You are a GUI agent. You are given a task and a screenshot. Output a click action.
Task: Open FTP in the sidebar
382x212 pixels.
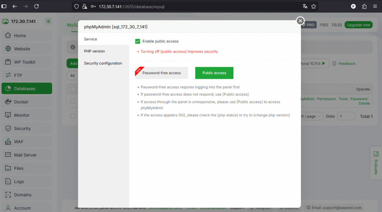point(27,75)
